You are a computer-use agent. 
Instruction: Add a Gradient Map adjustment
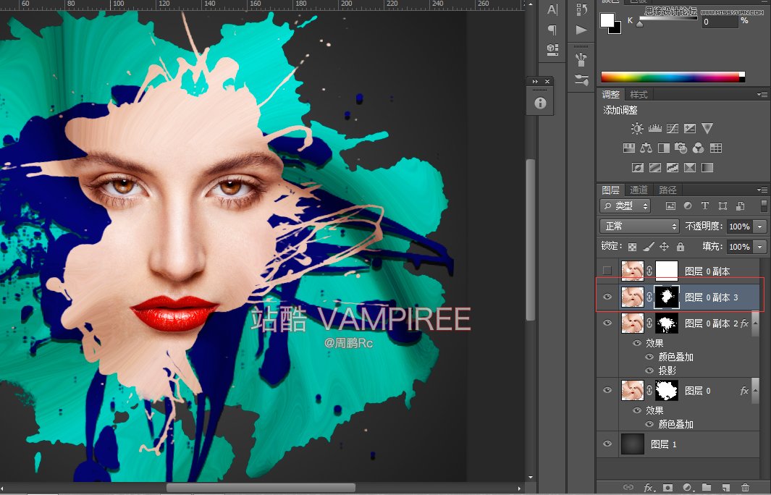(x=707, y=168)
